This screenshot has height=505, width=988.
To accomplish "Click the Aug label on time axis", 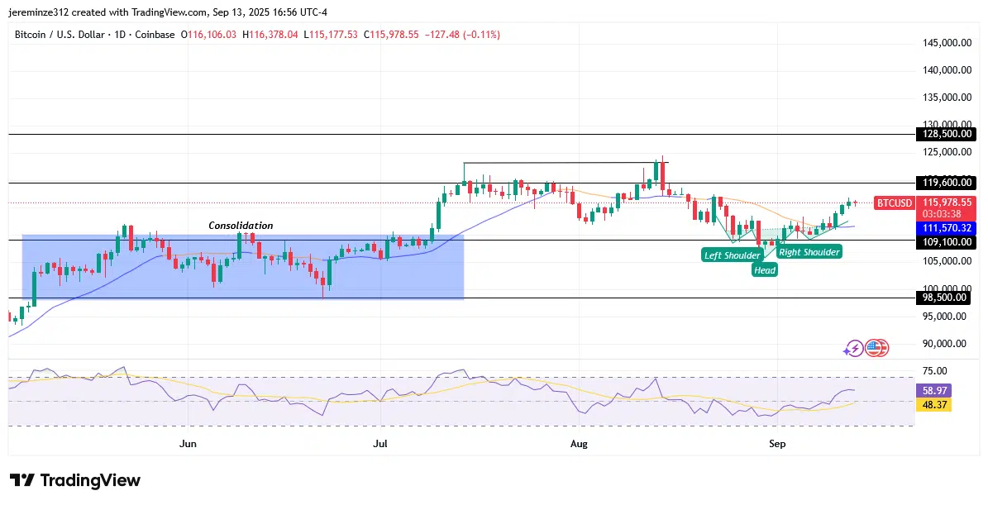I will (x=579, y=444).
